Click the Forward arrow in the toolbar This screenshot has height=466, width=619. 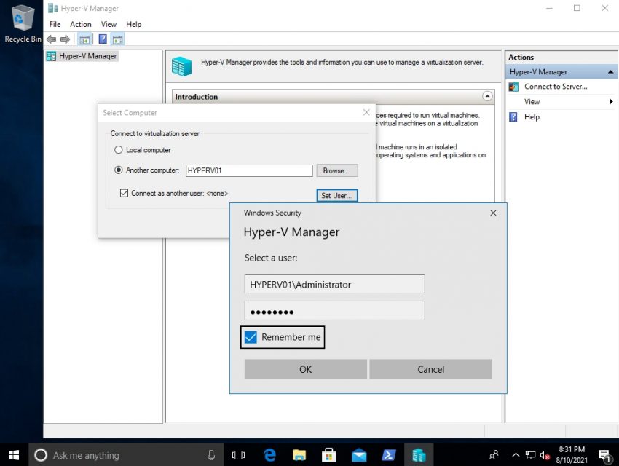coord(65,39)
